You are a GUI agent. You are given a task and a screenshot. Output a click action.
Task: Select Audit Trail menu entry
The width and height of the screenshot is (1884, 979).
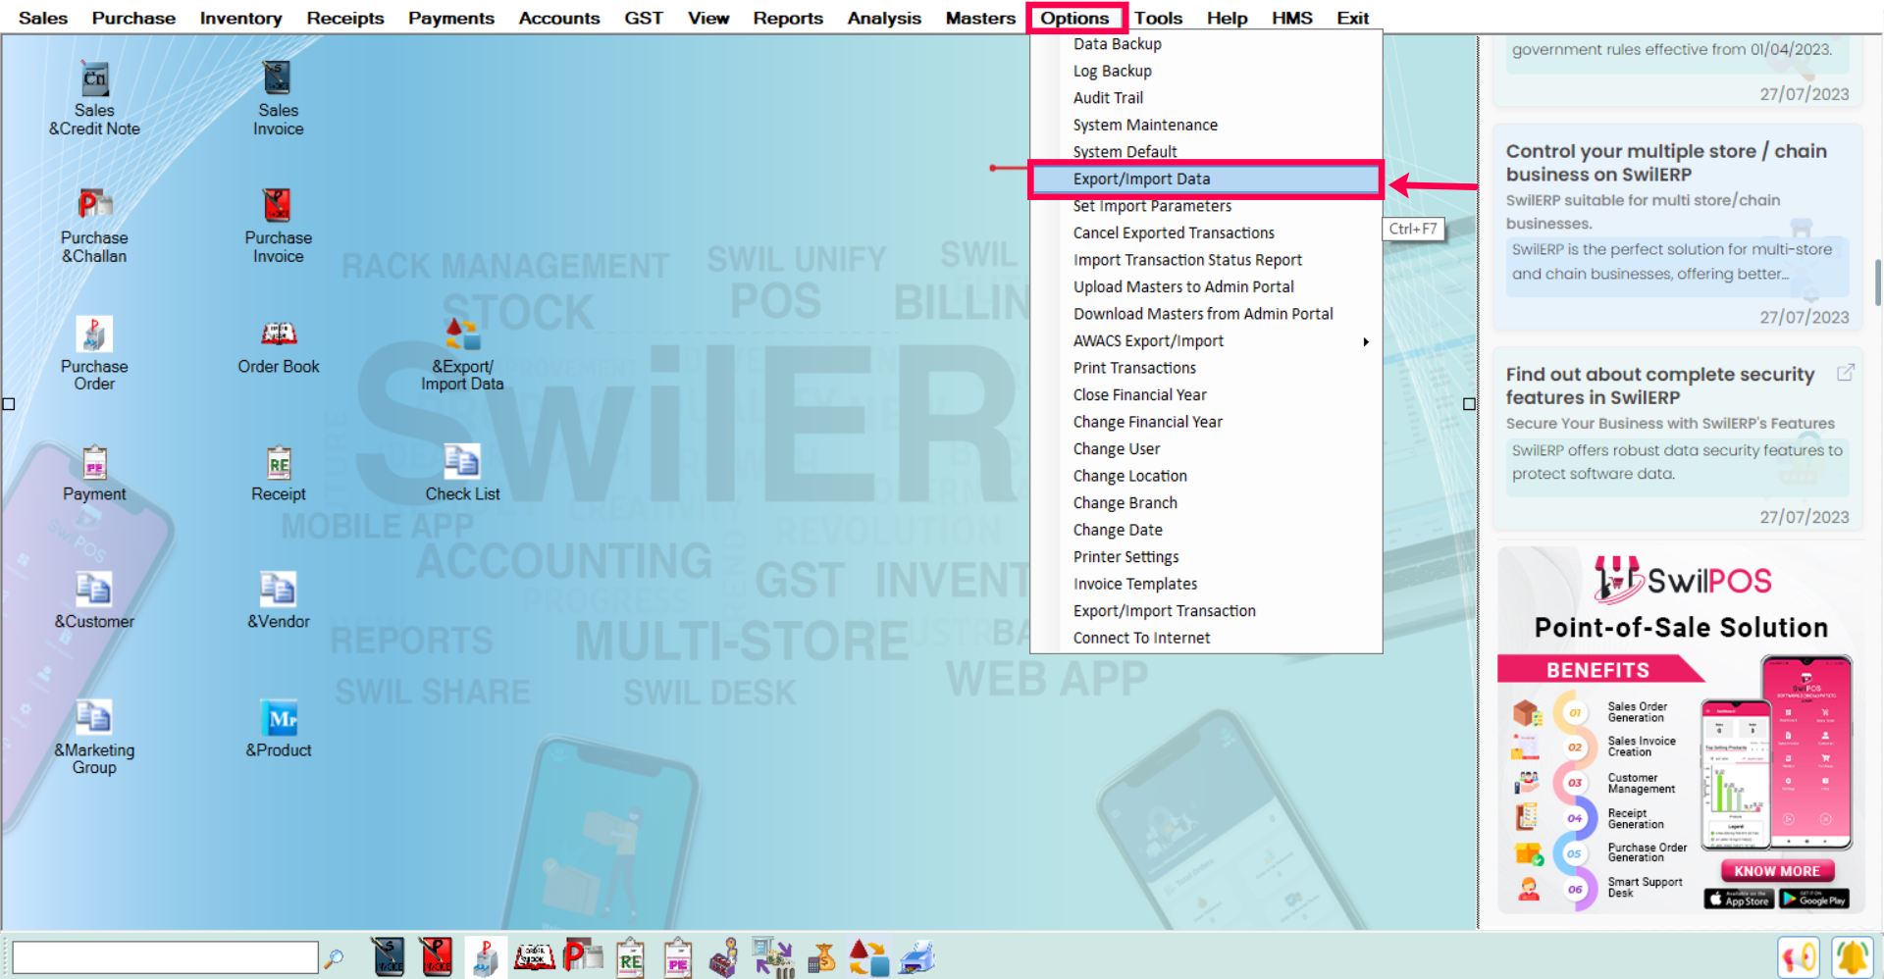1206,98
